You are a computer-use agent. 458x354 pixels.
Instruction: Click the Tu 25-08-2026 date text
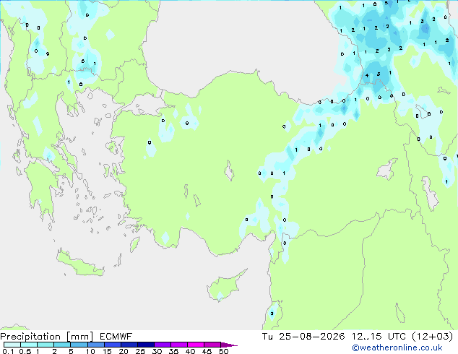pos(303,337)
